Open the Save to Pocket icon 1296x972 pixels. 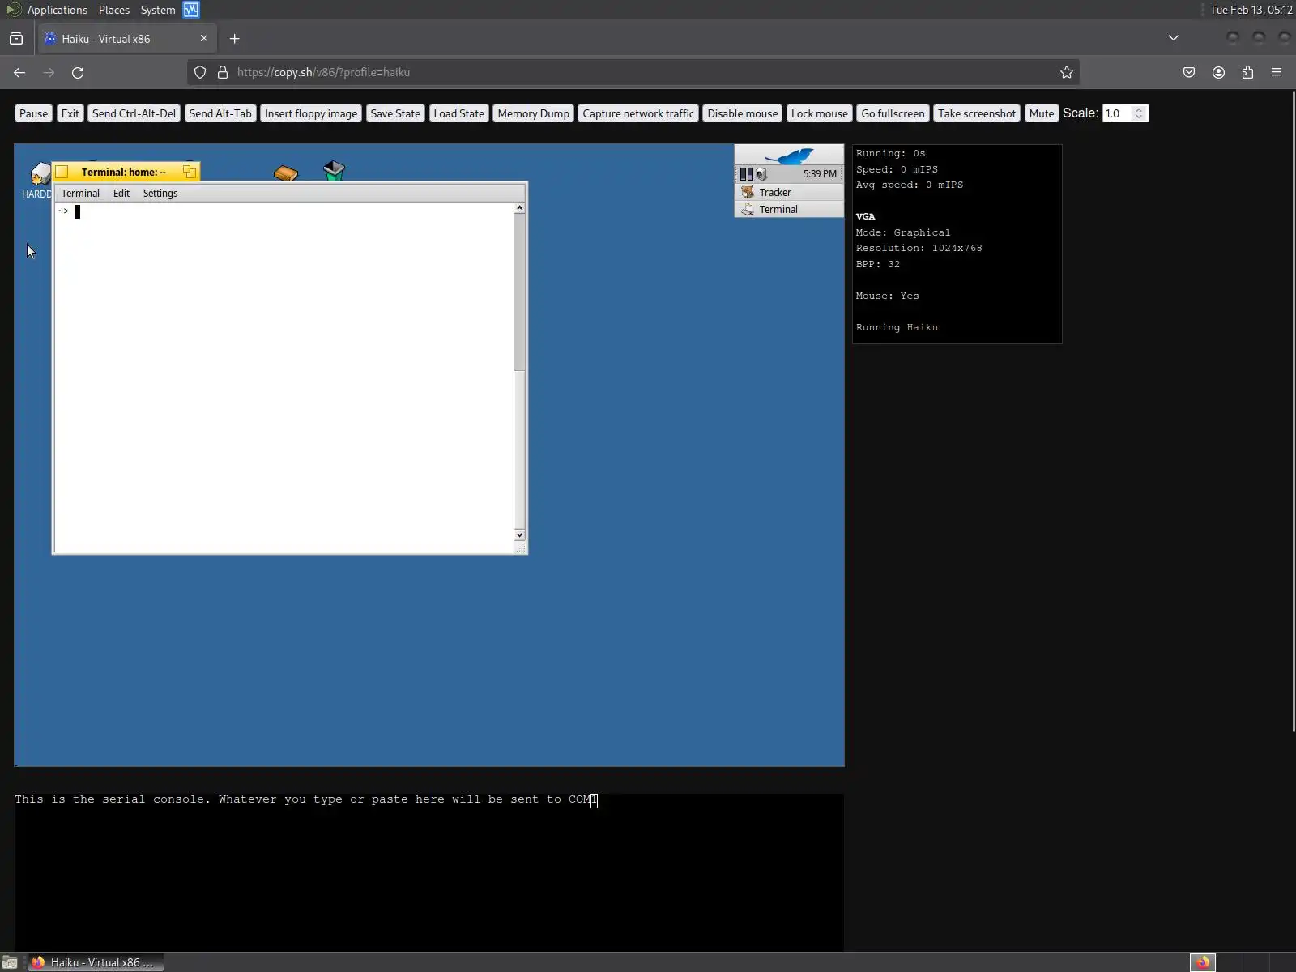[1189, 72]
